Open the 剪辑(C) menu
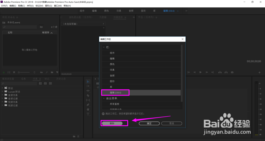Viewport: 265px width, 141px height. (21, 6)
